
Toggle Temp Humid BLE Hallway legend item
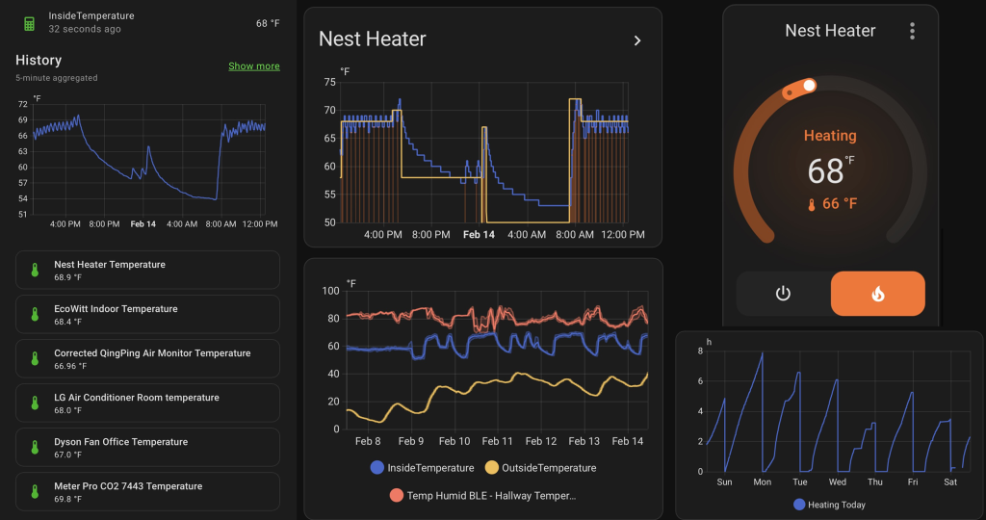(482, 496)
